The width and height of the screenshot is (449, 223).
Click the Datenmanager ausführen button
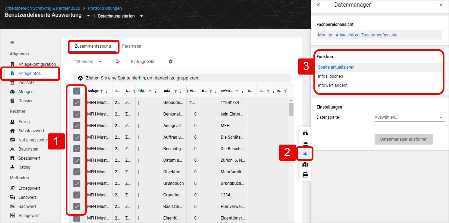pos(404,139)
